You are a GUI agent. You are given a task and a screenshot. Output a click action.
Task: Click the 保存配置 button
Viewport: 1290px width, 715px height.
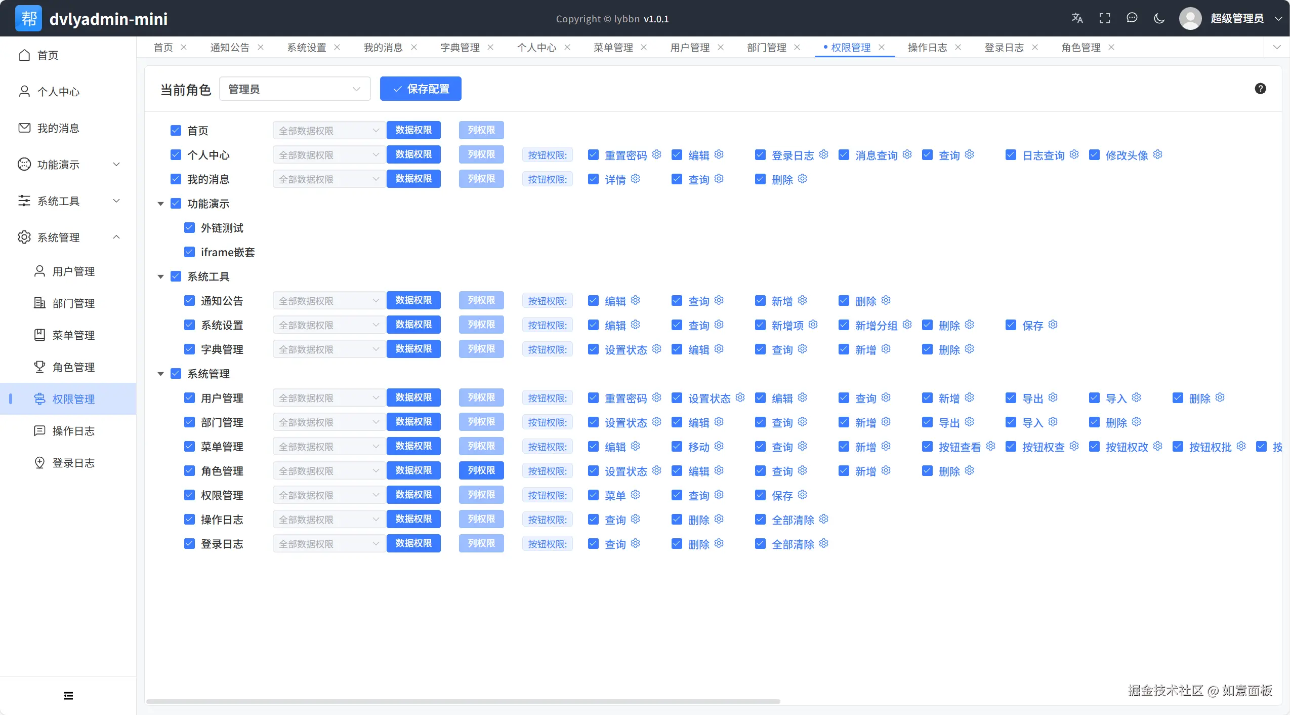coord(420,89)
